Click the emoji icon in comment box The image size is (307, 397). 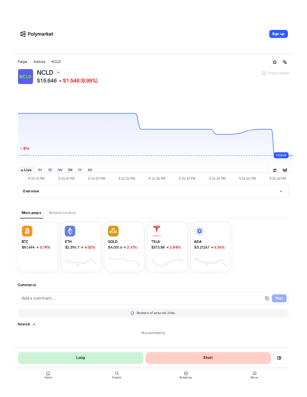point(267,298)
